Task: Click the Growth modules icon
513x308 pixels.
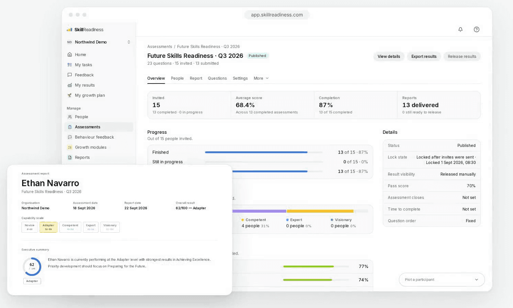Action: pos(70,147)
